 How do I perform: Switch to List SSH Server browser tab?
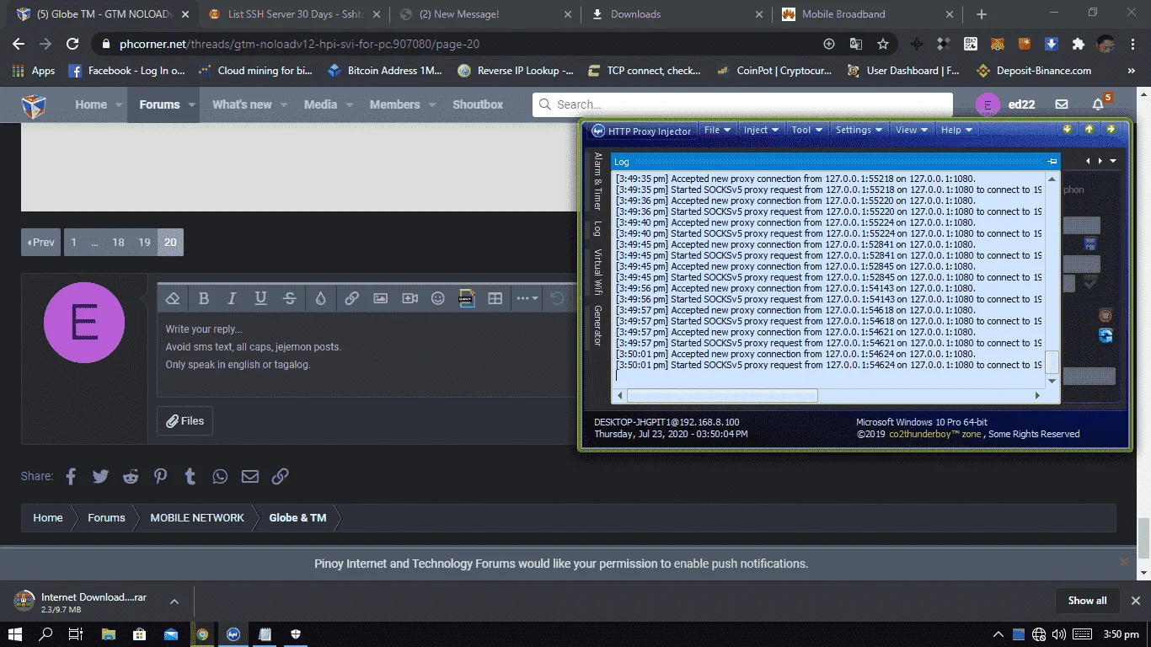[x=293, y=14]
